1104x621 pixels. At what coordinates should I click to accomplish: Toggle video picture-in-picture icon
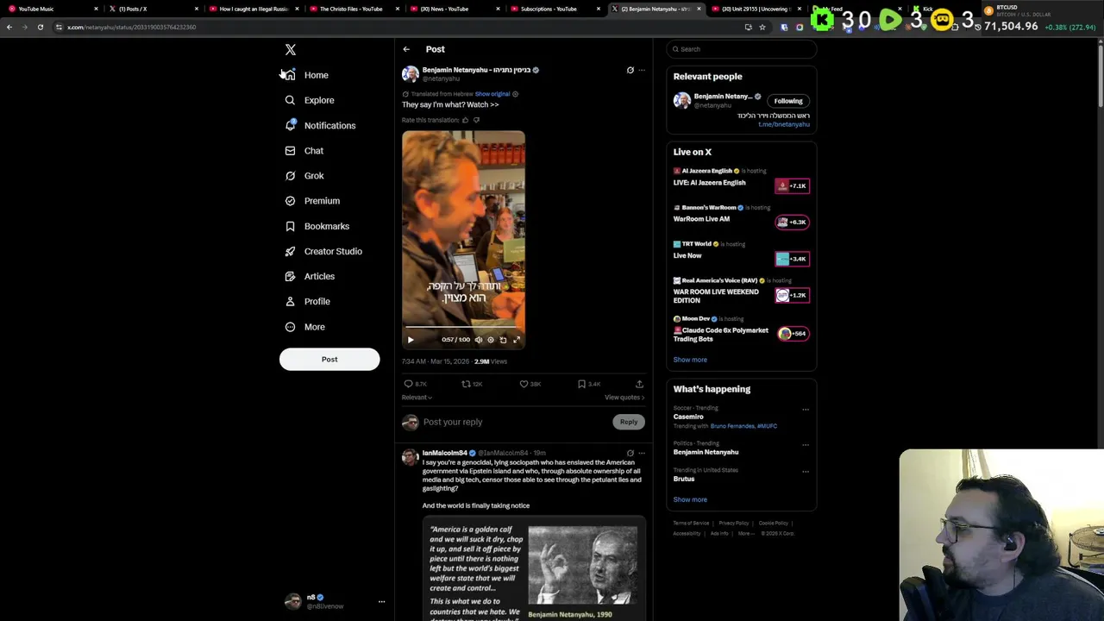coord(504,340)
